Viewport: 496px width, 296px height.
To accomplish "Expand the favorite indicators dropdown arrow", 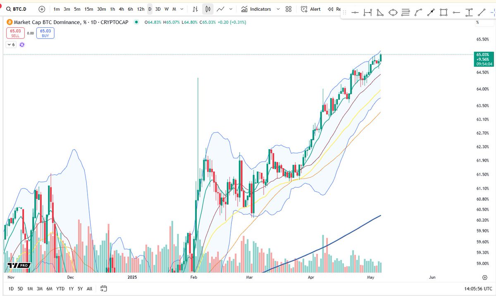I will (278, 9).
